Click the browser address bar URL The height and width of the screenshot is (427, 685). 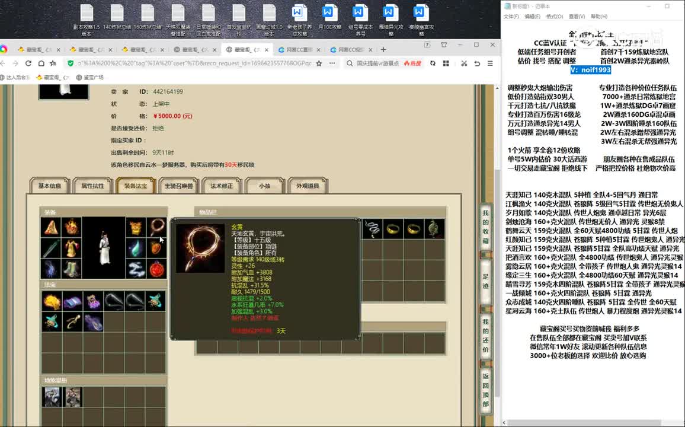195,63
